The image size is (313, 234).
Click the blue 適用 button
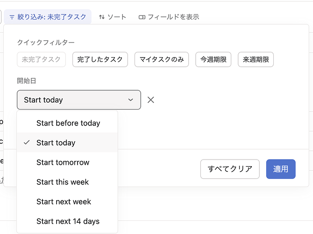coord(280,169)
